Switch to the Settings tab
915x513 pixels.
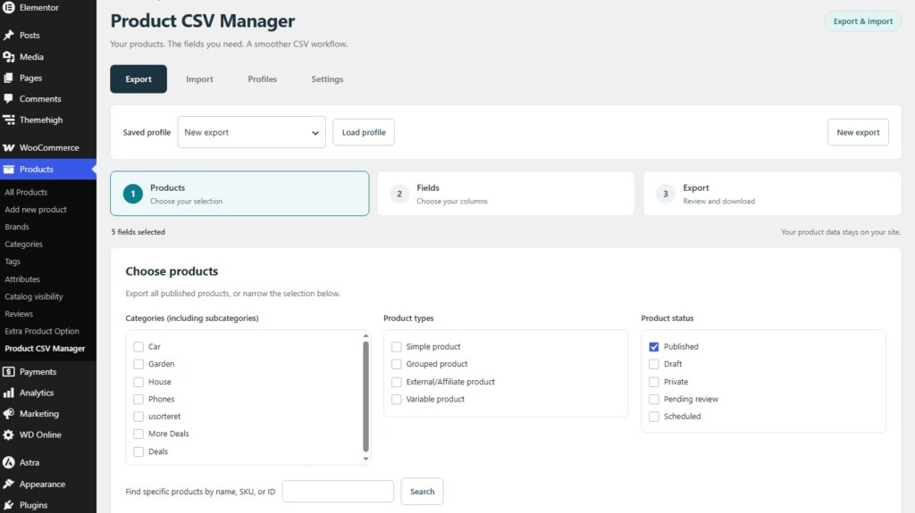pyautogui.click(x=327, y=79)
